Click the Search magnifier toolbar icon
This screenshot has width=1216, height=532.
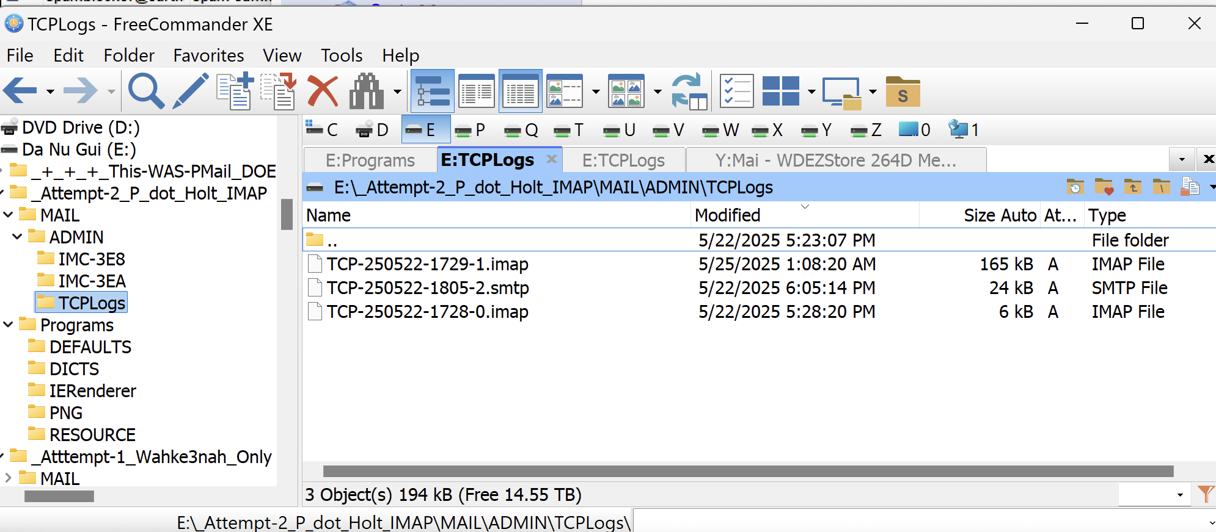146,92
